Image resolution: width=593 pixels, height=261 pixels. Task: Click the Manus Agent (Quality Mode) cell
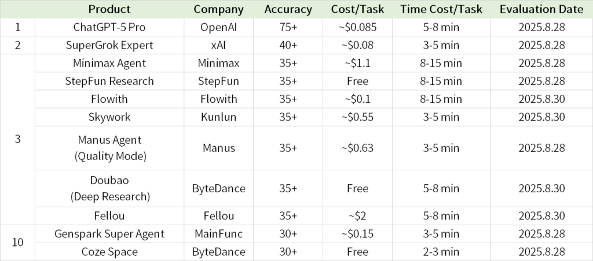(109, 148)
